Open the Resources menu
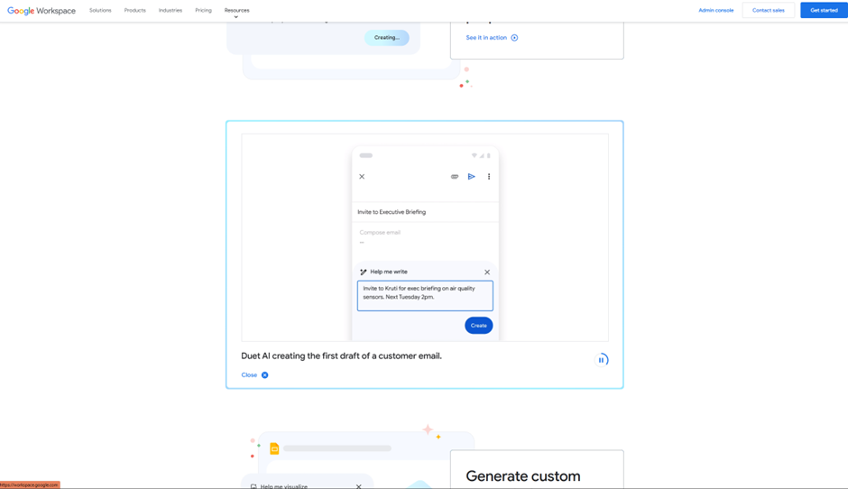The width and height of the screenshot is (848, 489). (237, 10)
